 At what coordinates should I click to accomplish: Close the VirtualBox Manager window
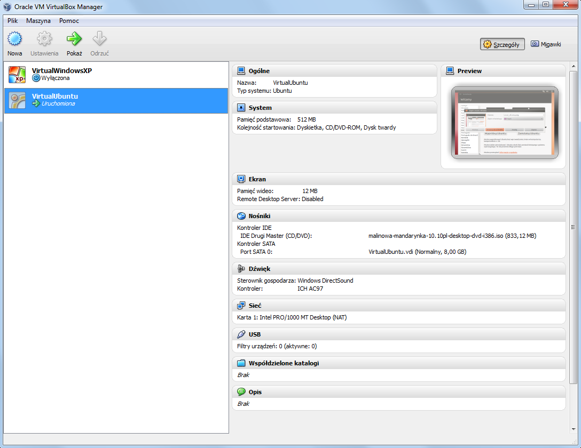click(566, 4)
